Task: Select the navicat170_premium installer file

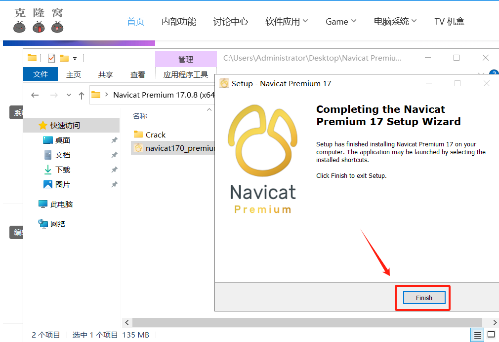Action: pos(173,148)
